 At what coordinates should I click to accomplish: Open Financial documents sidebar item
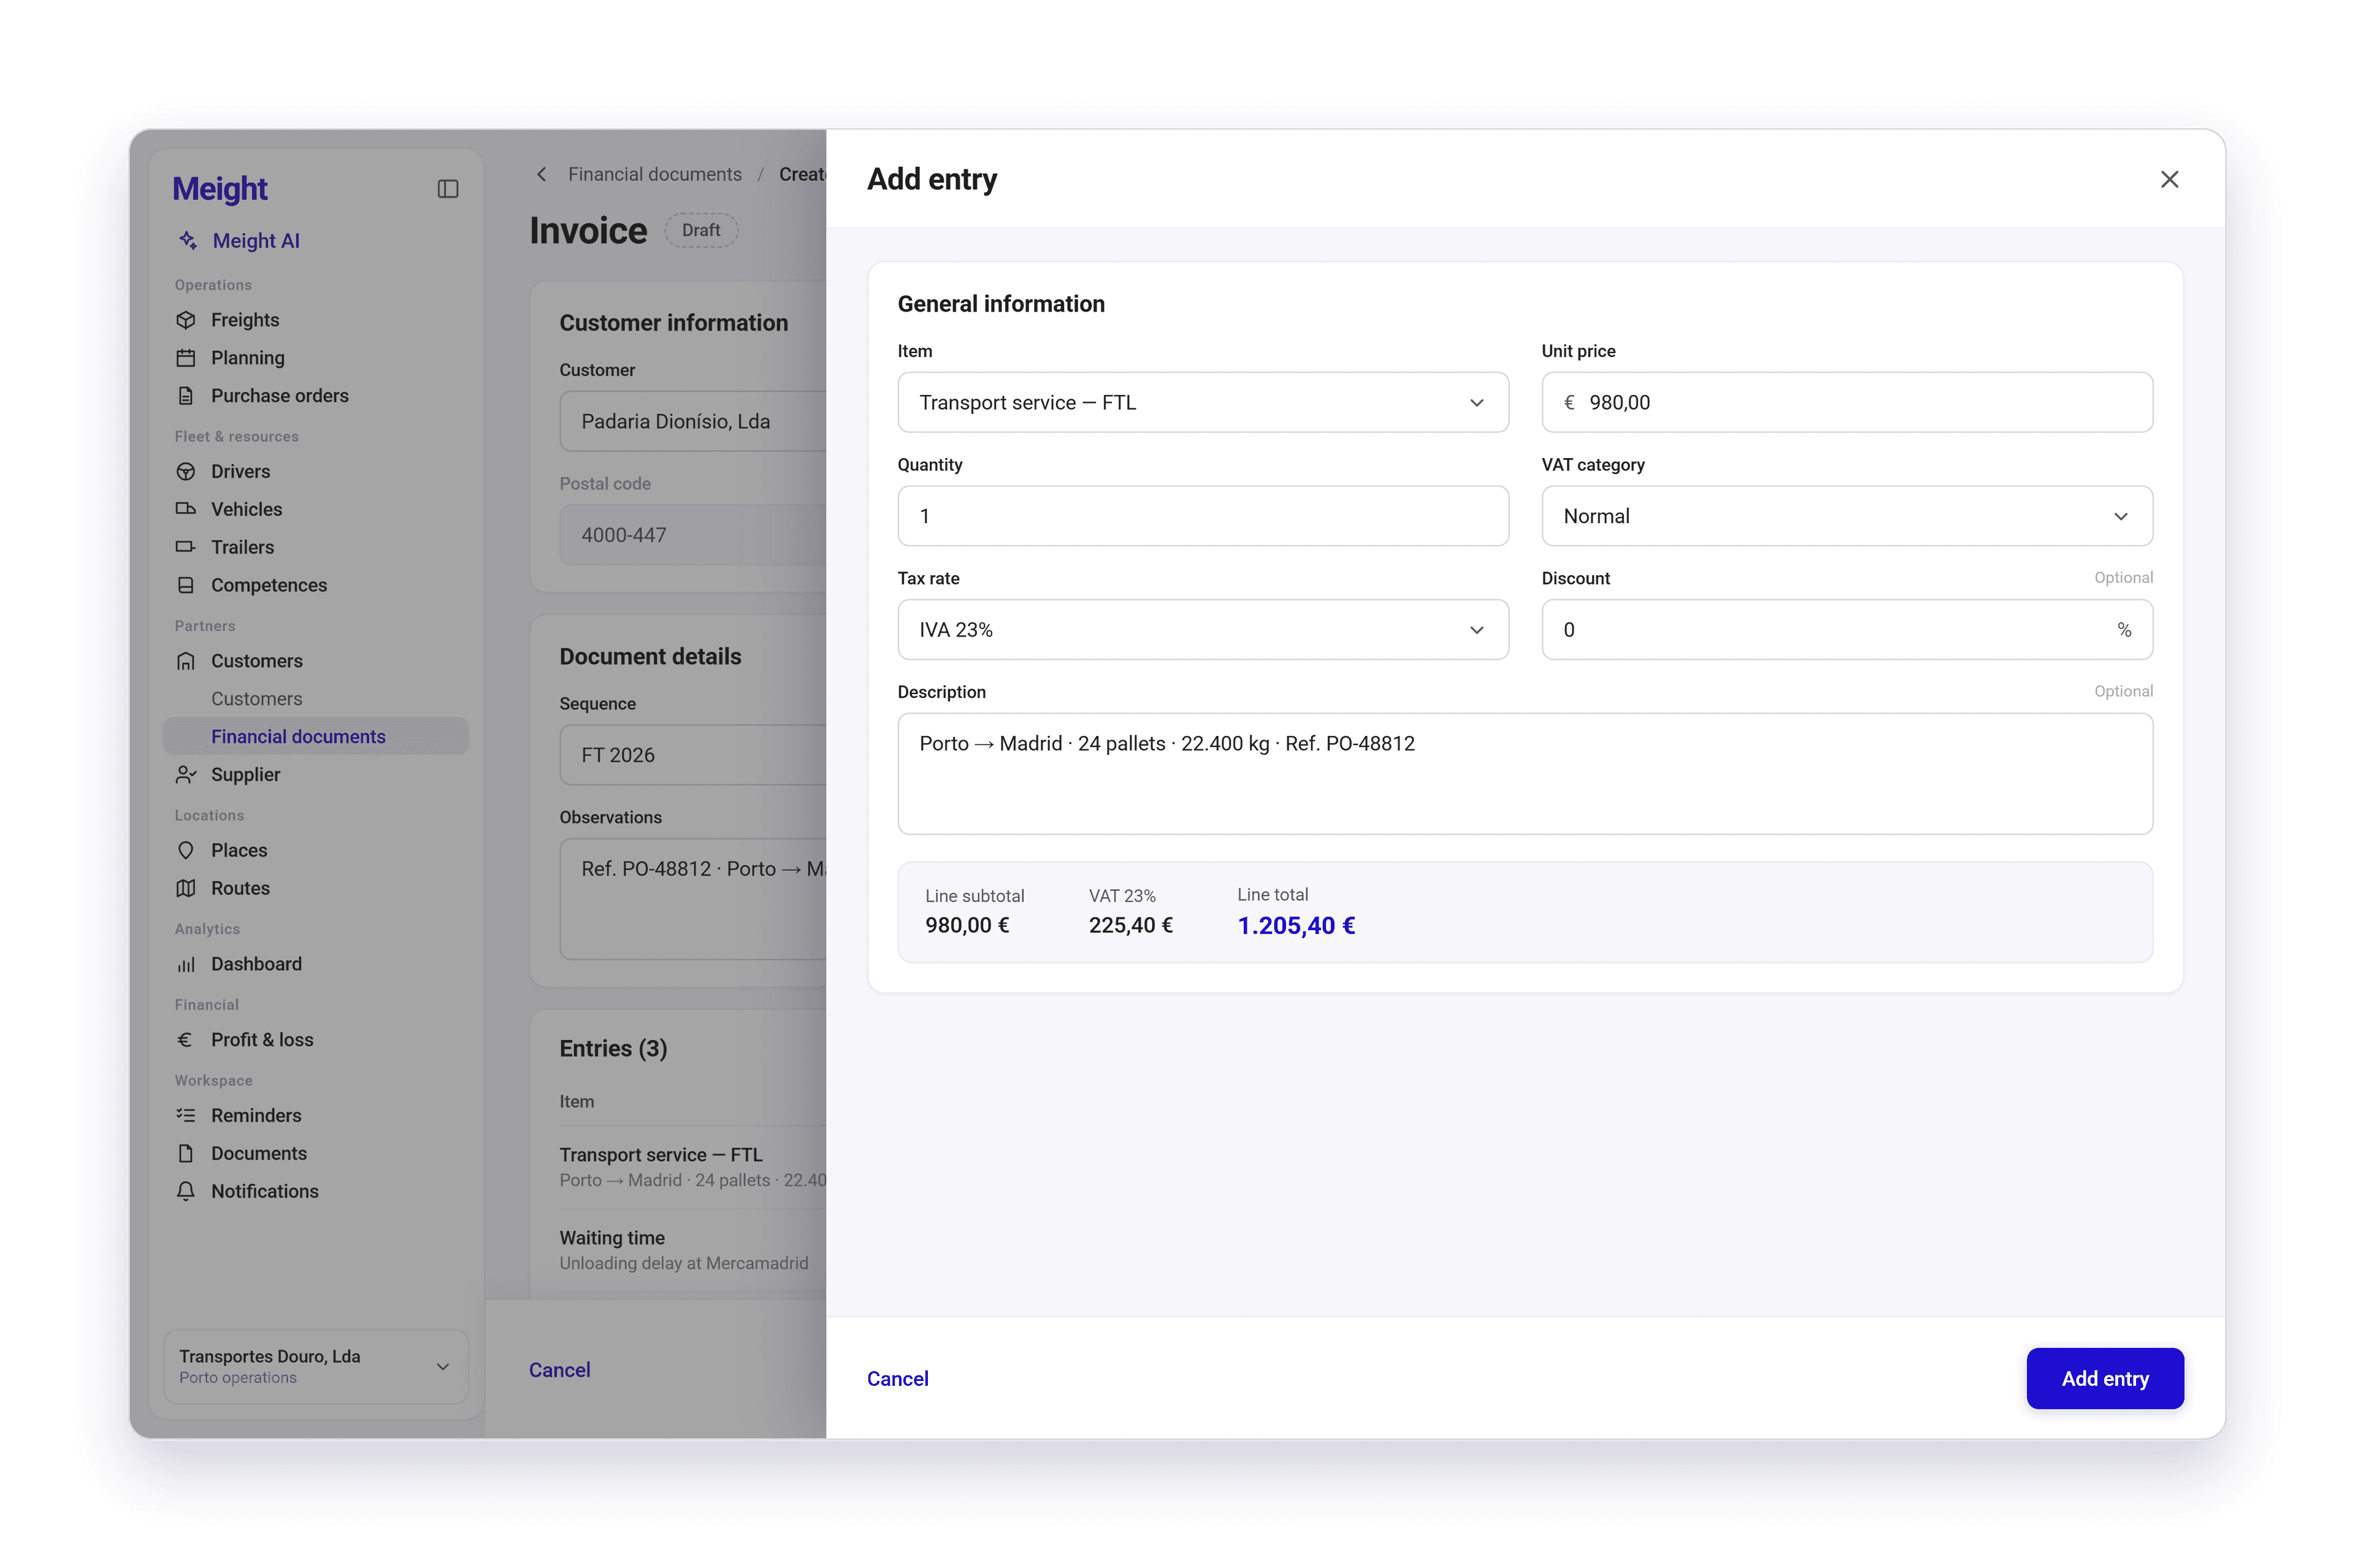(x=316, y=737)
